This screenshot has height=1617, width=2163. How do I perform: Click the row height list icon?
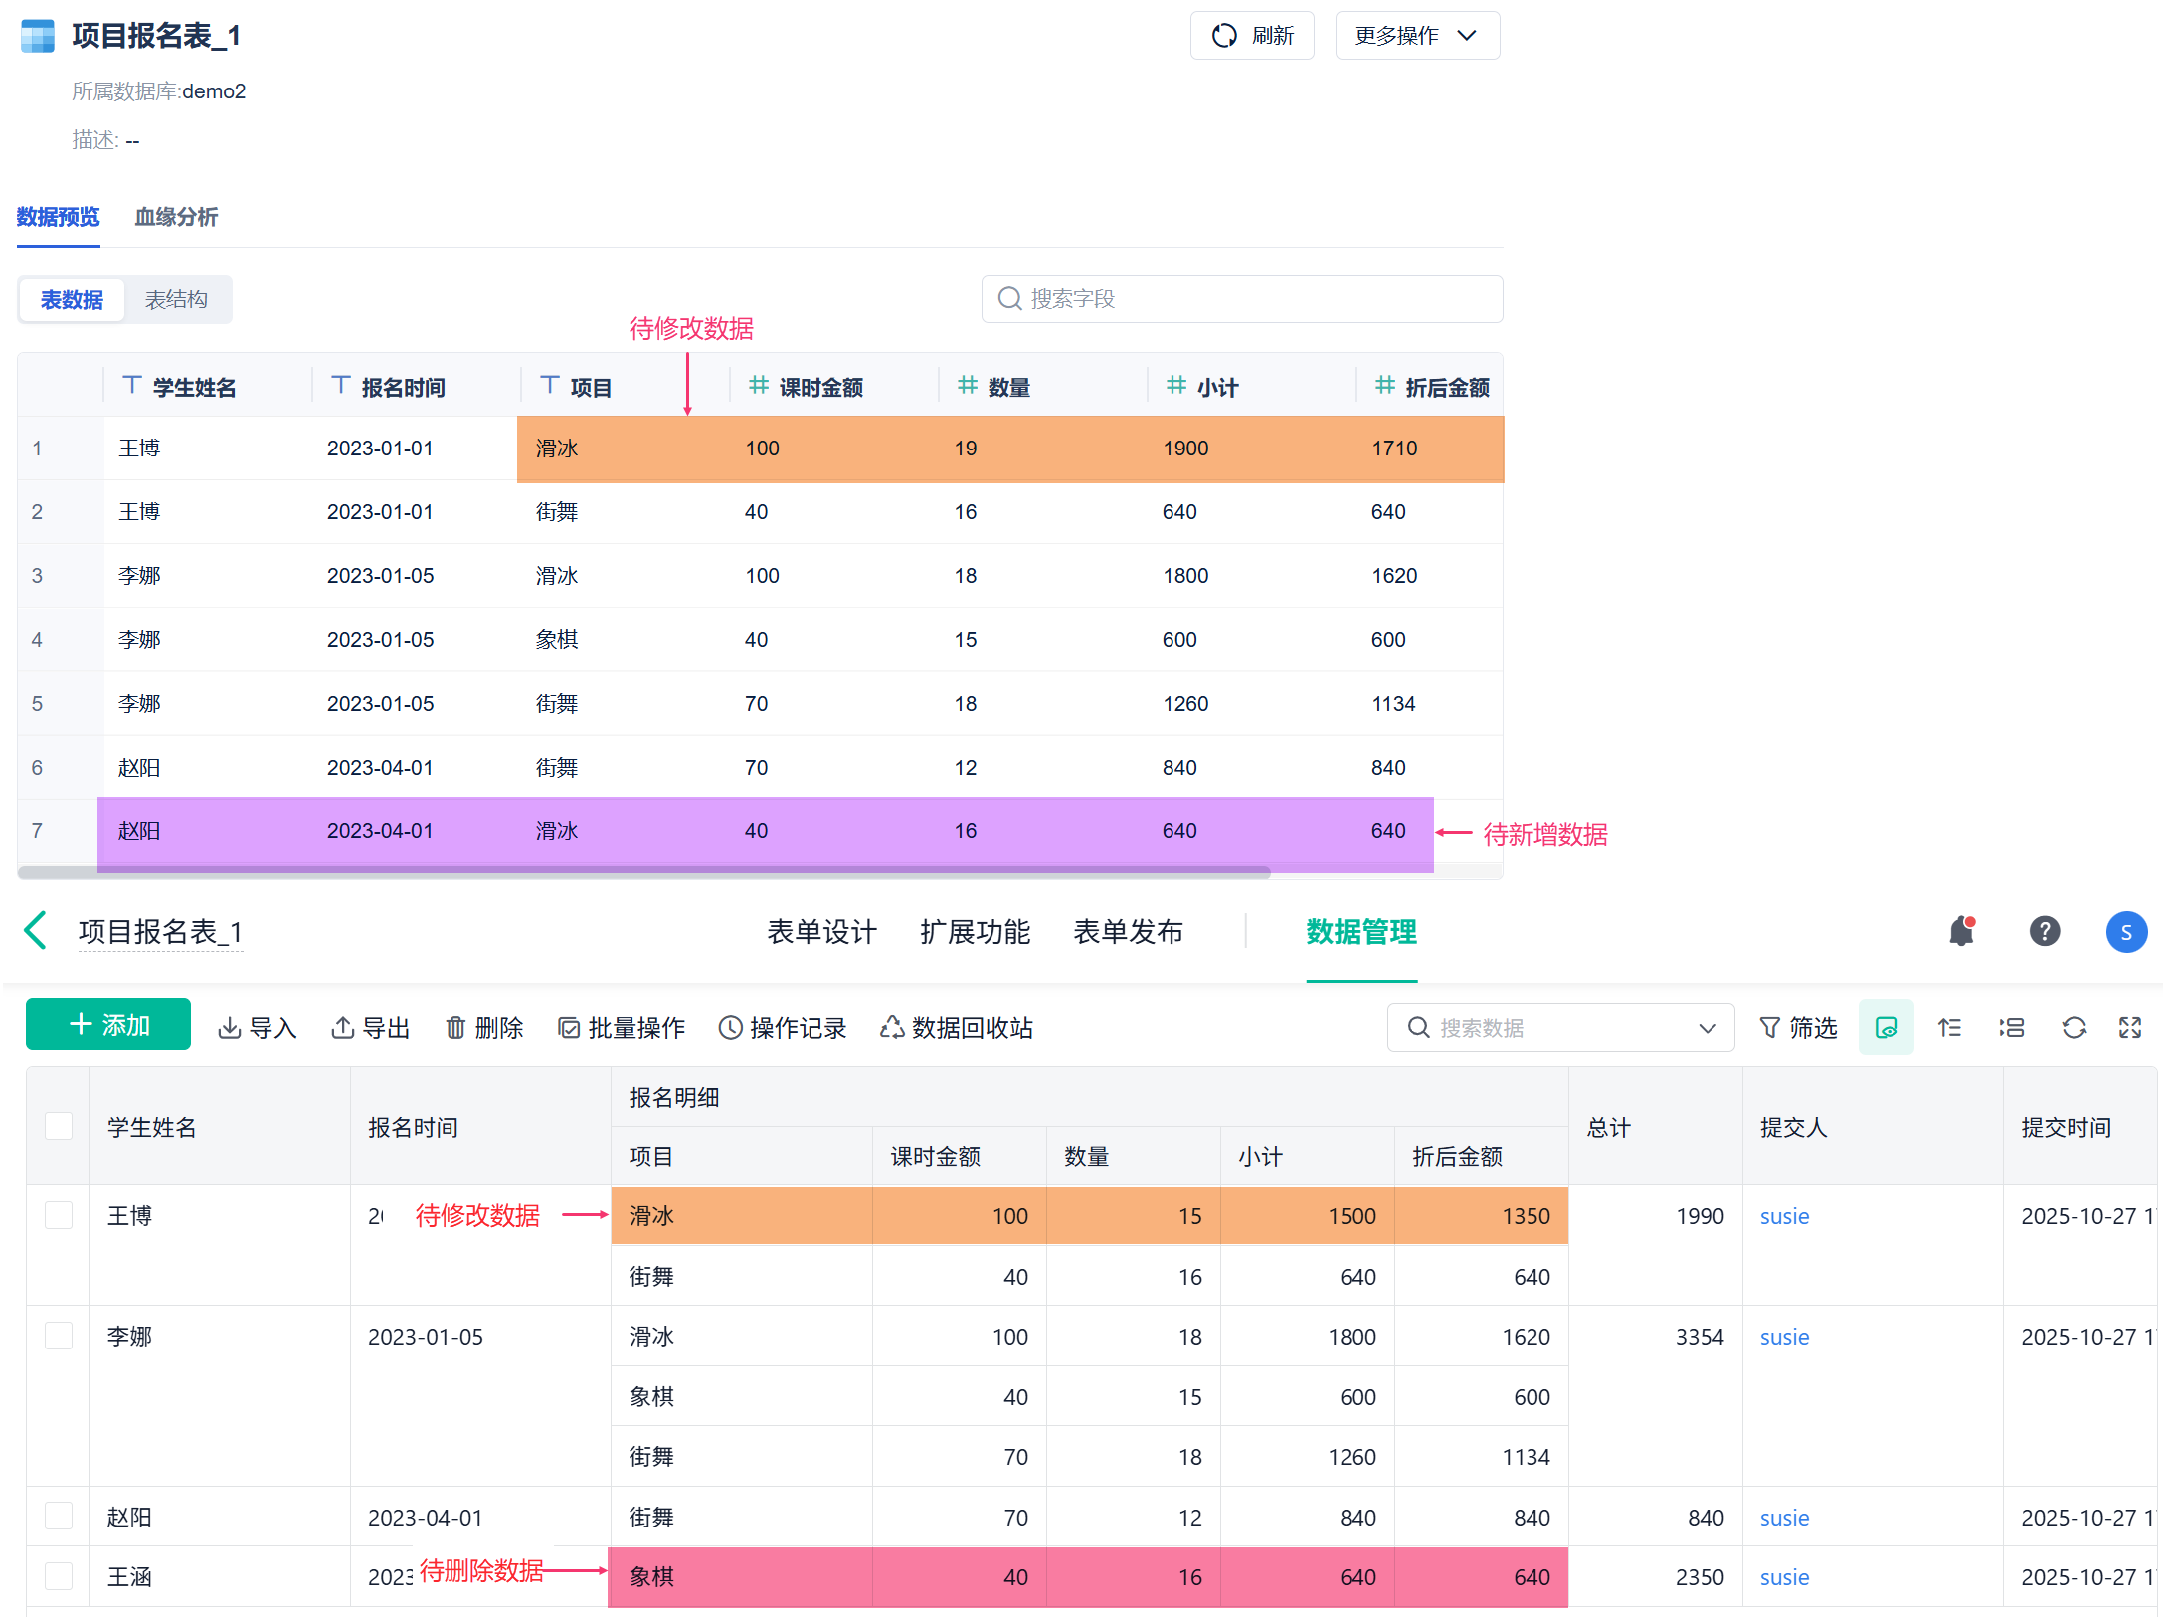[2012, 1028]
